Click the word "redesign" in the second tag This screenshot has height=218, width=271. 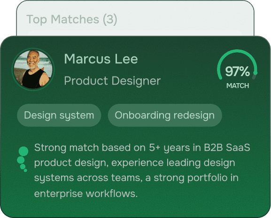(x=194, y=115)
